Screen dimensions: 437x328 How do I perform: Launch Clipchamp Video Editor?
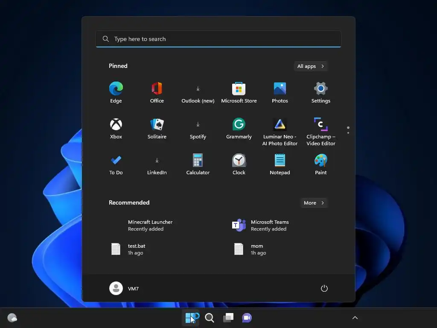tap(321, 132)
